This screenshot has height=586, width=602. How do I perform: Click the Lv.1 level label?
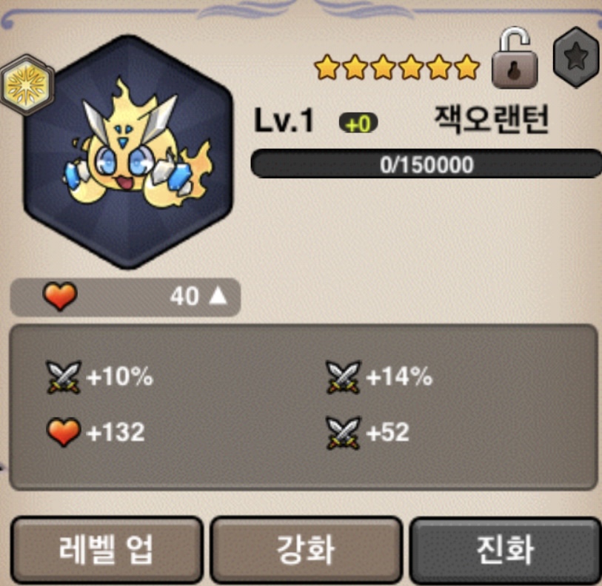[x=284, y=121]
